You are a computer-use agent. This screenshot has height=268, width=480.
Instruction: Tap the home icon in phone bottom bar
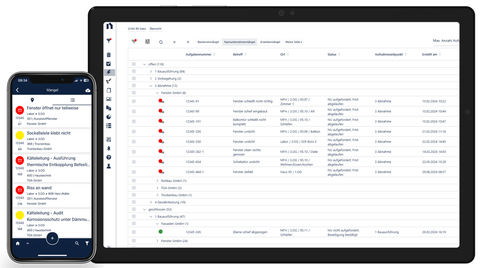[18, 243]
